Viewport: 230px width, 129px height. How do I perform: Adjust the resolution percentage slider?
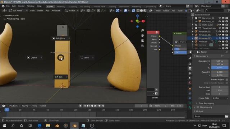click(x=220, y=68)
